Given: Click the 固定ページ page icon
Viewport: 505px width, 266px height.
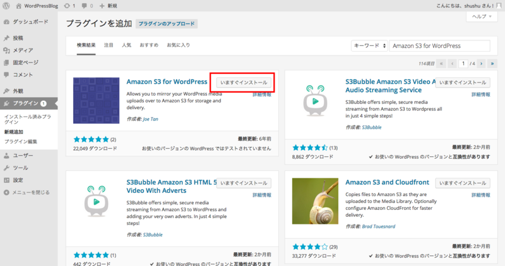Looking at the screenshot, I should coord(6,62).
